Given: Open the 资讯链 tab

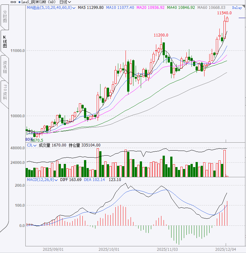Looking at the screenshot, I should 5,67.
